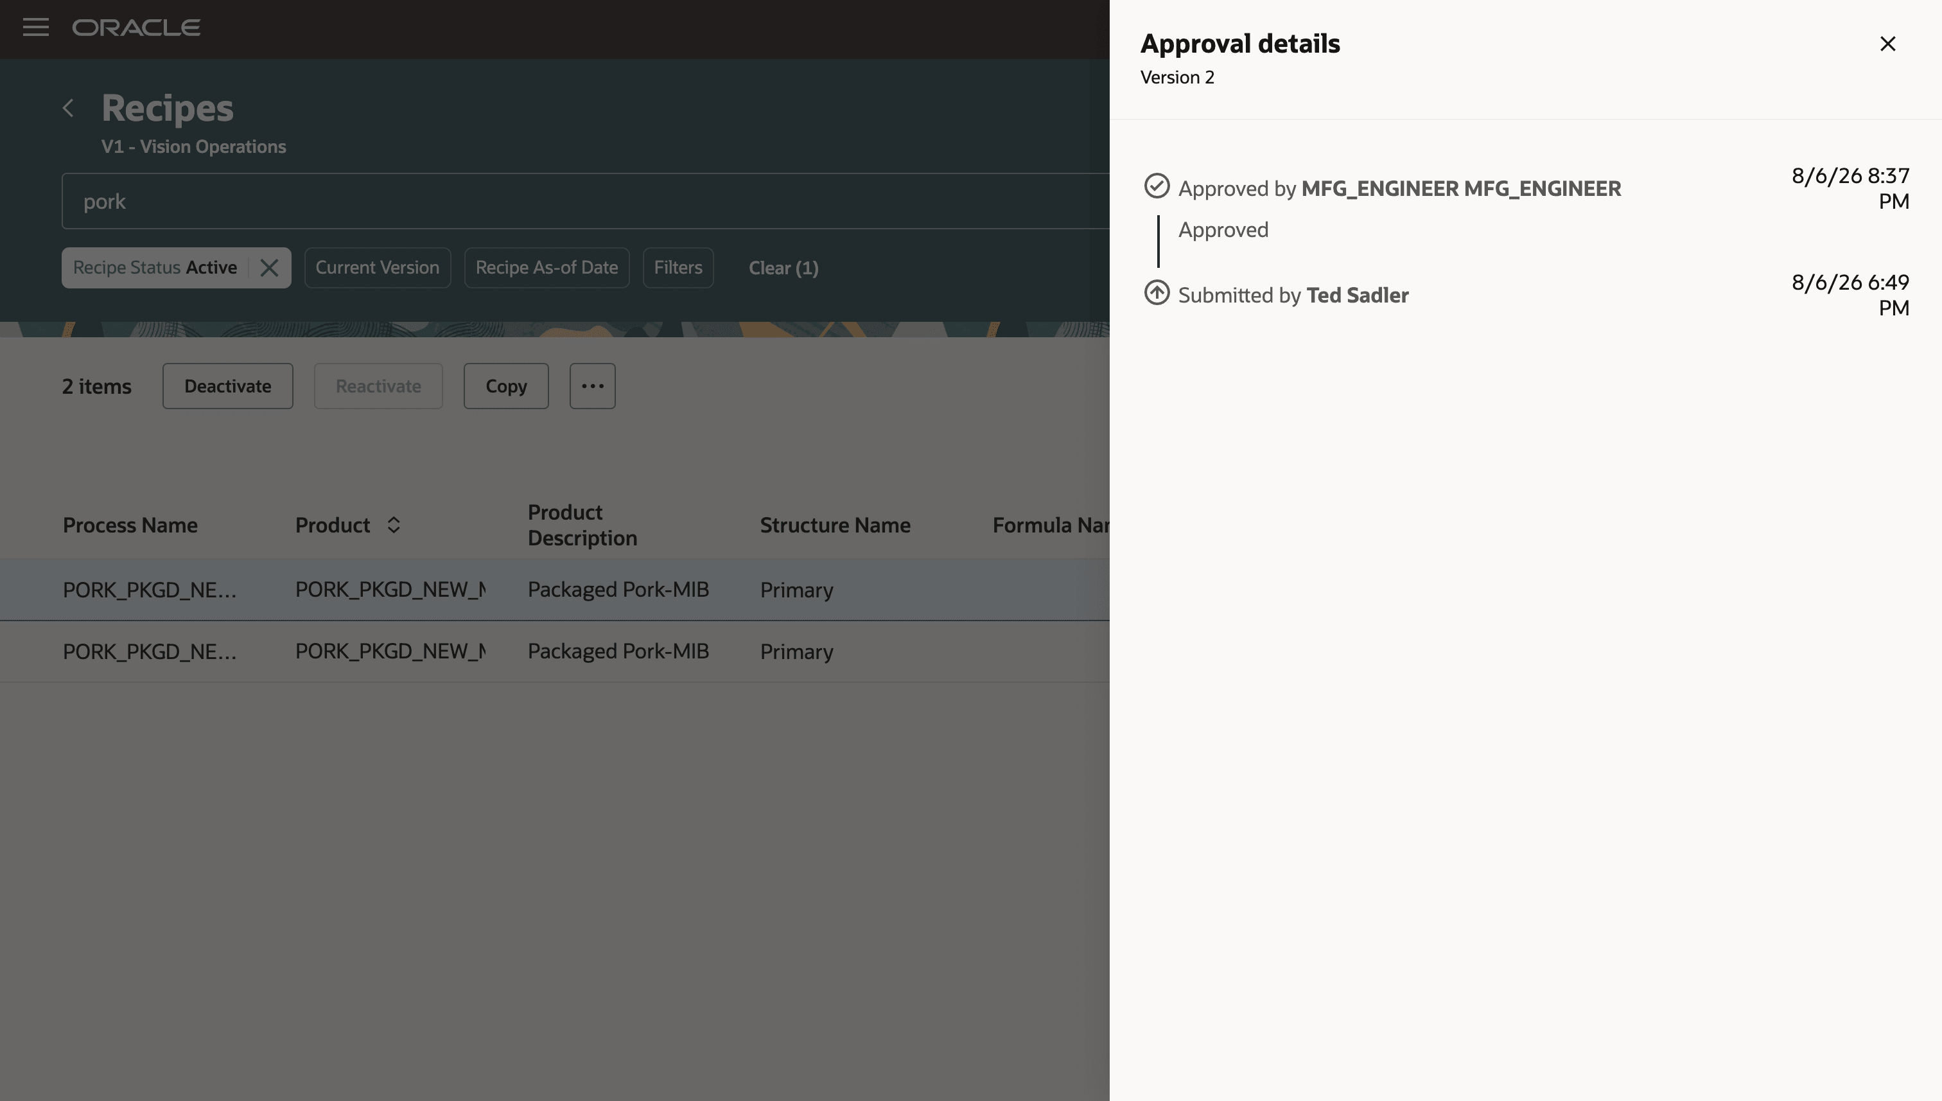Open the Current Version filter
This screenshot has height=1101, width=1942.
point(377,268)
